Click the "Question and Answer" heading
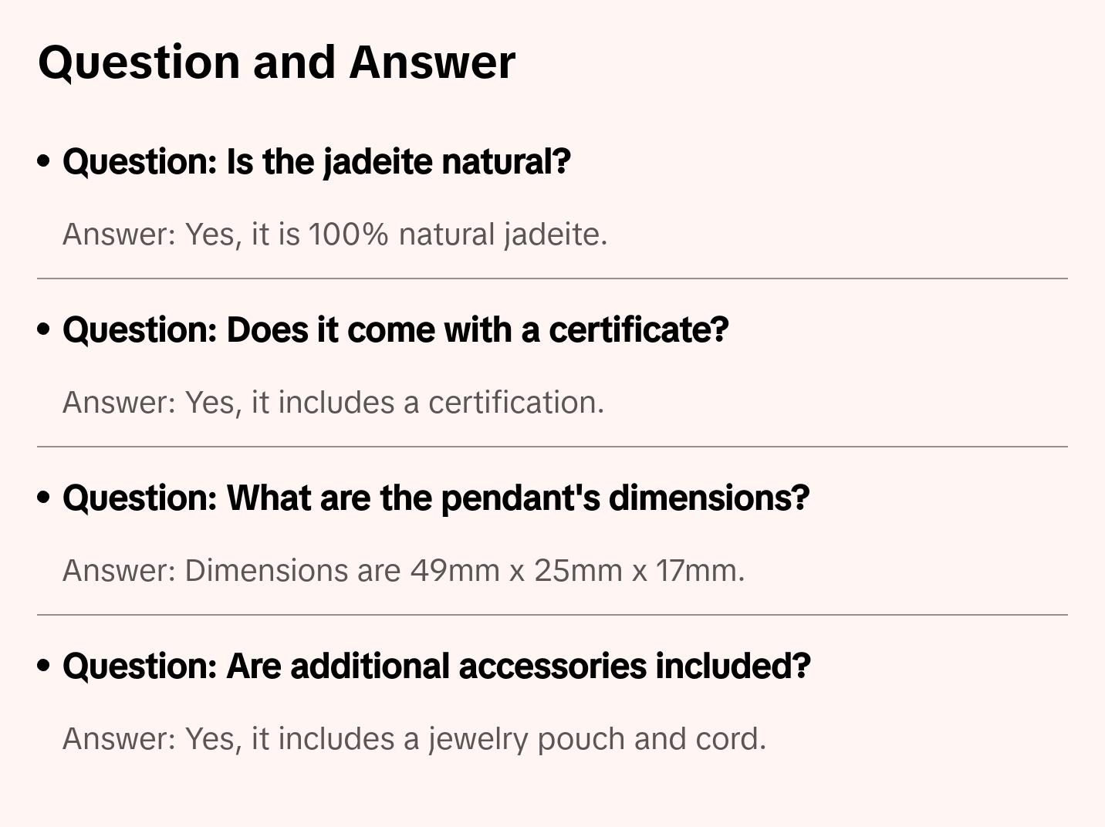The width and height of the screenshot is (1105, 827). point(276,62)
